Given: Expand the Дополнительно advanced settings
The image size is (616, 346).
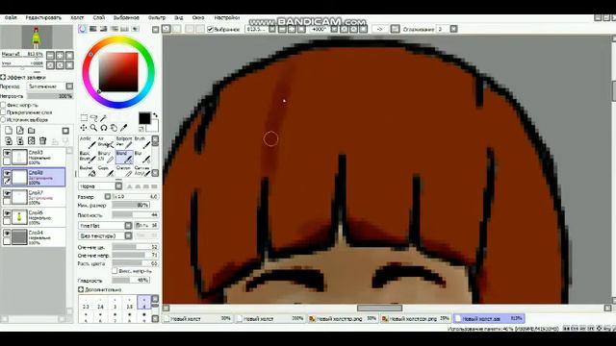Looking at the screenshot, I should point(81,289).
